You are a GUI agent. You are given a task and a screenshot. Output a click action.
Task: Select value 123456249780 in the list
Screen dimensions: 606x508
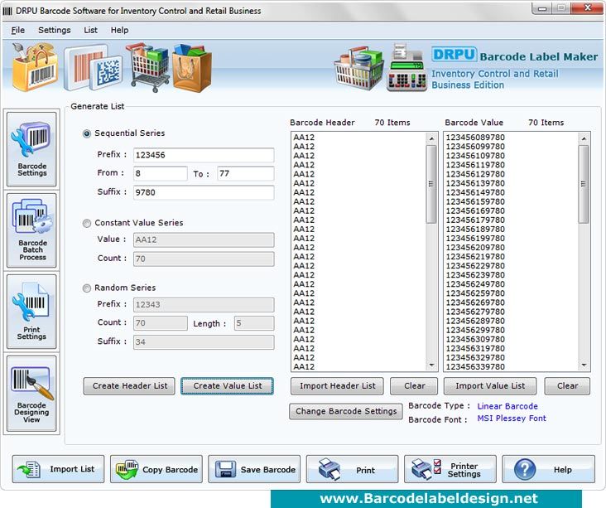(x=475, y=284)
